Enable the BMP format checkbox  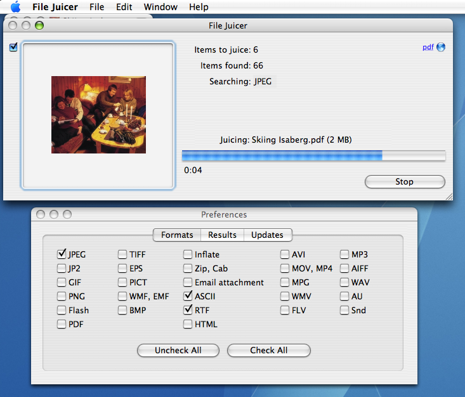122,310
